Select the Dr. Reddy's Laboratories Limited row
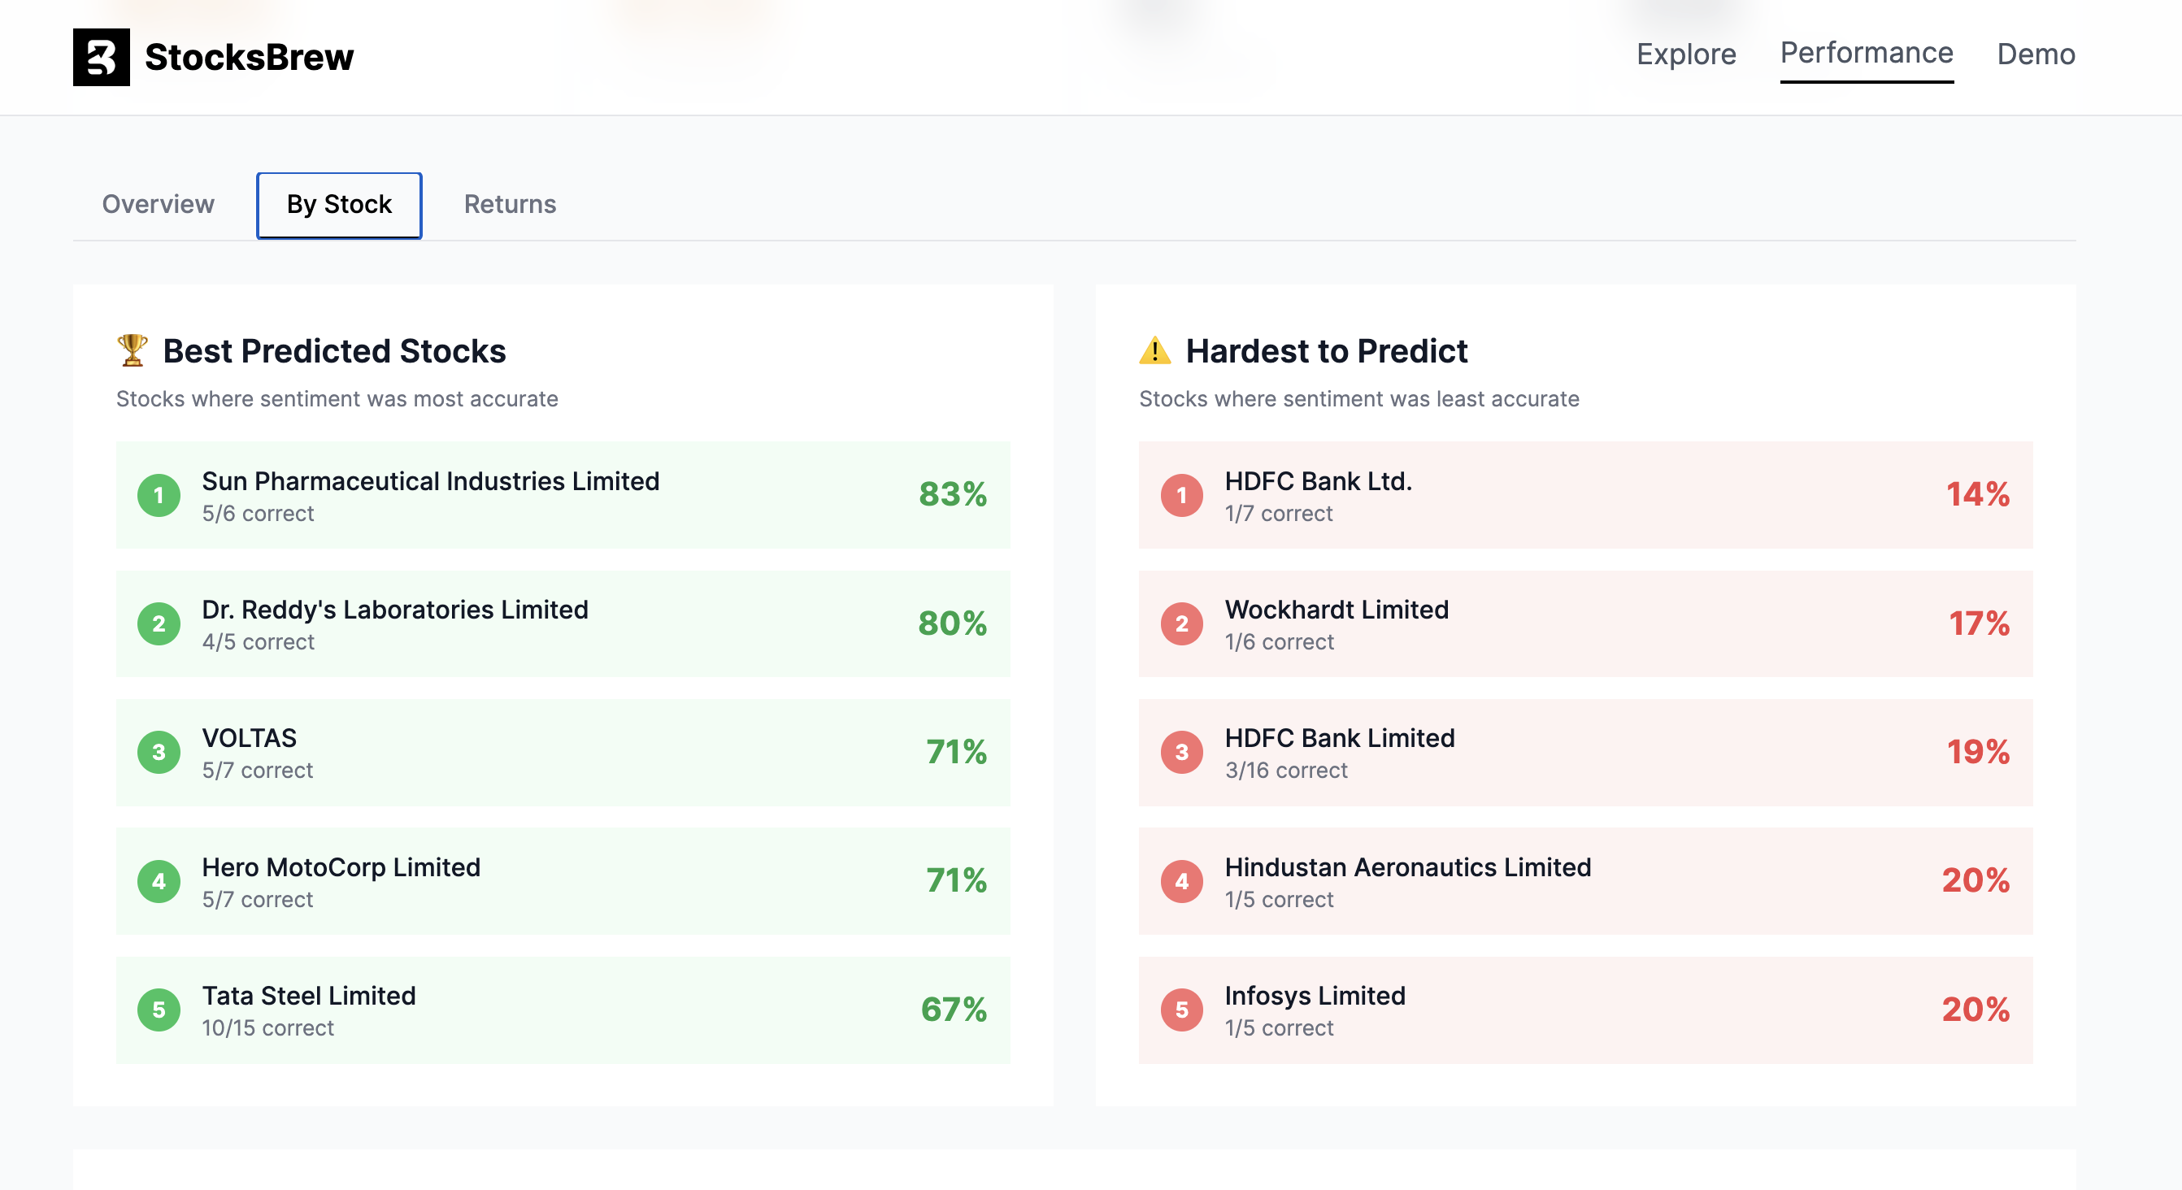This screenshot has width=2182, height=1190. coord(563,624)
